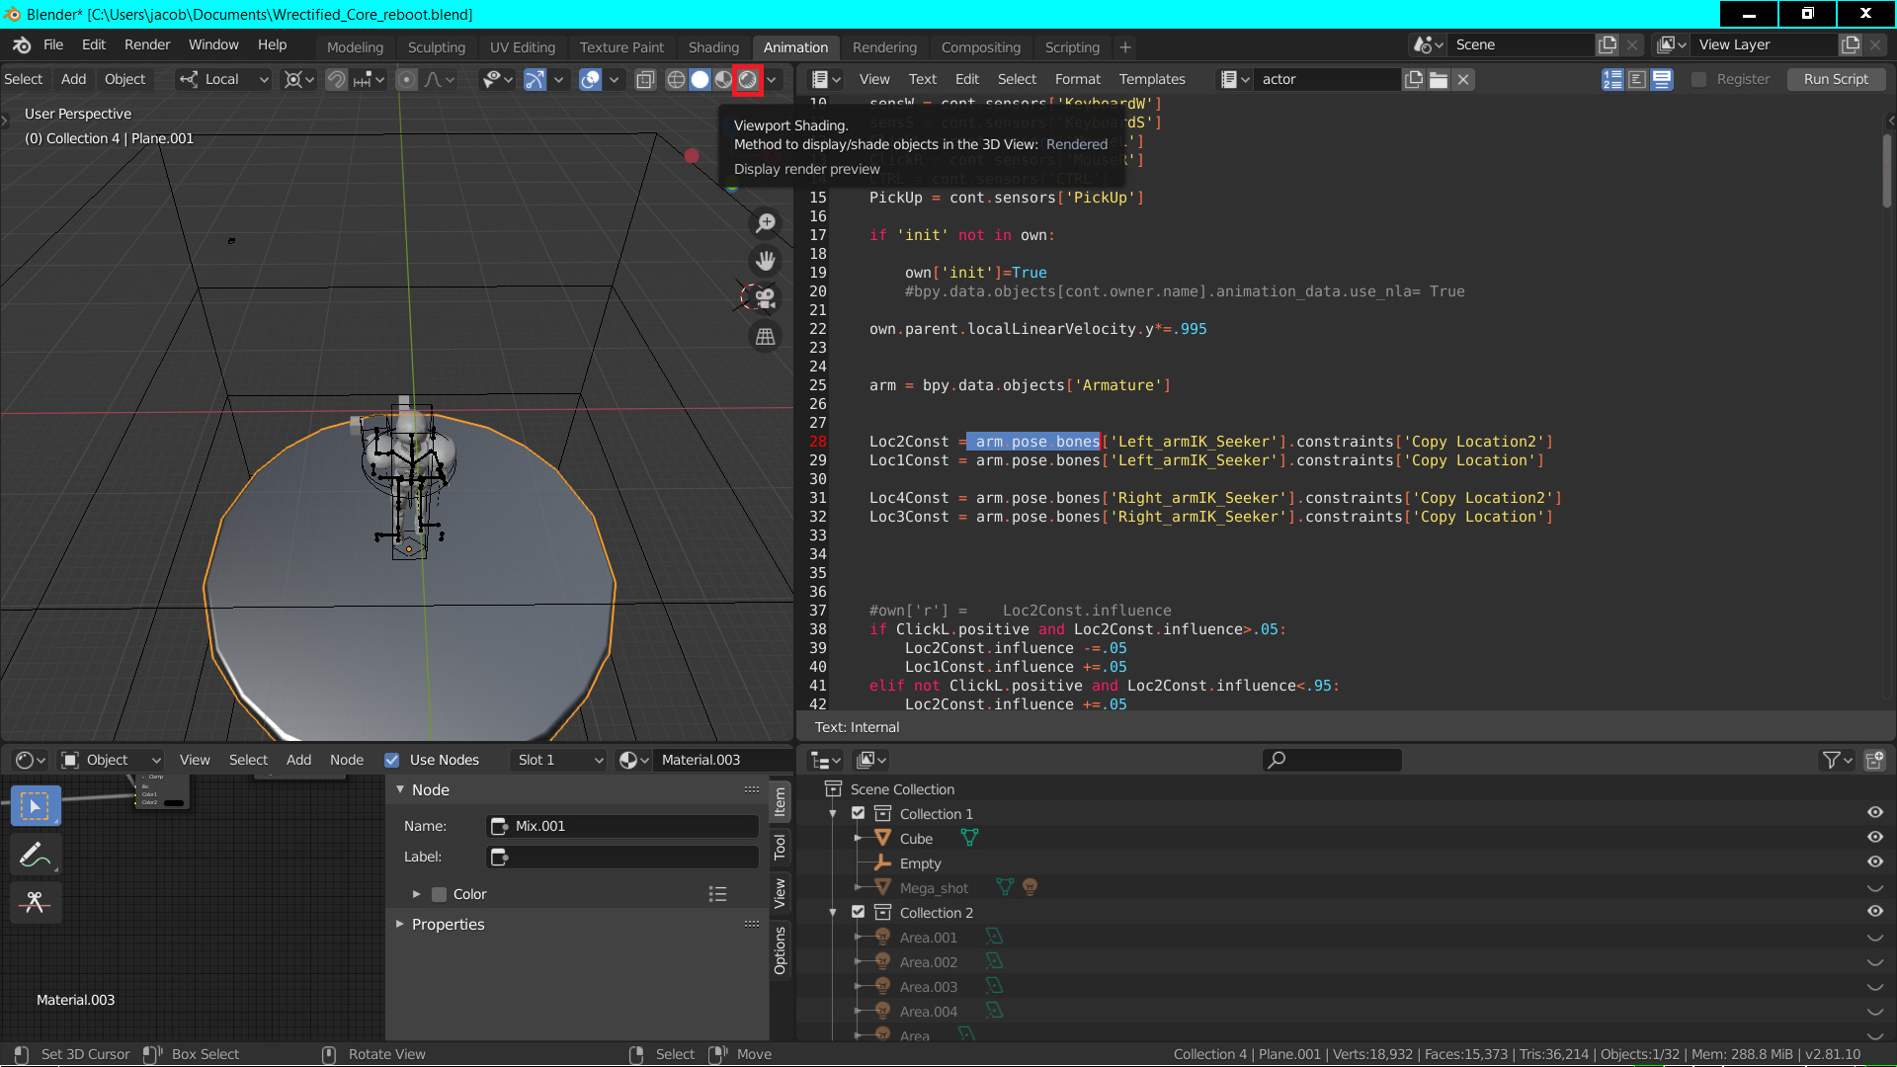1897x1067 pixels.
Task: Select the Box Select tool in node editor
Action: (x=36, y=806)
